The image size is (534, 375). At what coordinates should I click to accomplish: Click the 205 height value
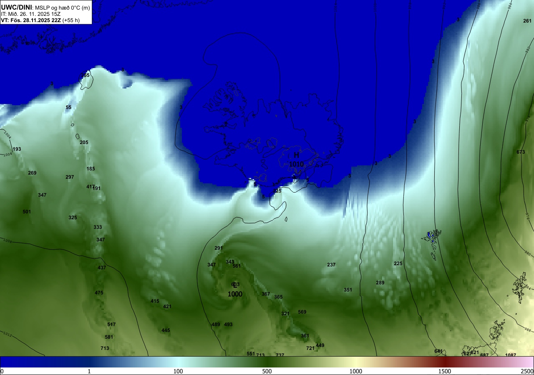84,142
